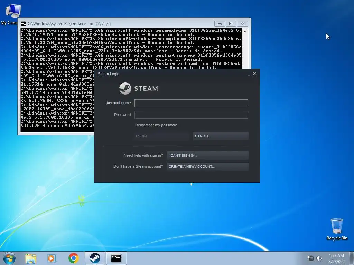Switch to Steam via taskbar icon
Viewport: 354px width, 265px height.
click(x=95, y=258)
